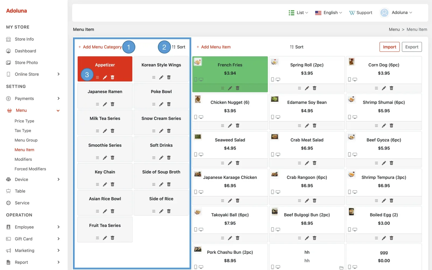The image size is (432, 270).
Task: Open Tax Type under Menu
Action: pos(23,131)
